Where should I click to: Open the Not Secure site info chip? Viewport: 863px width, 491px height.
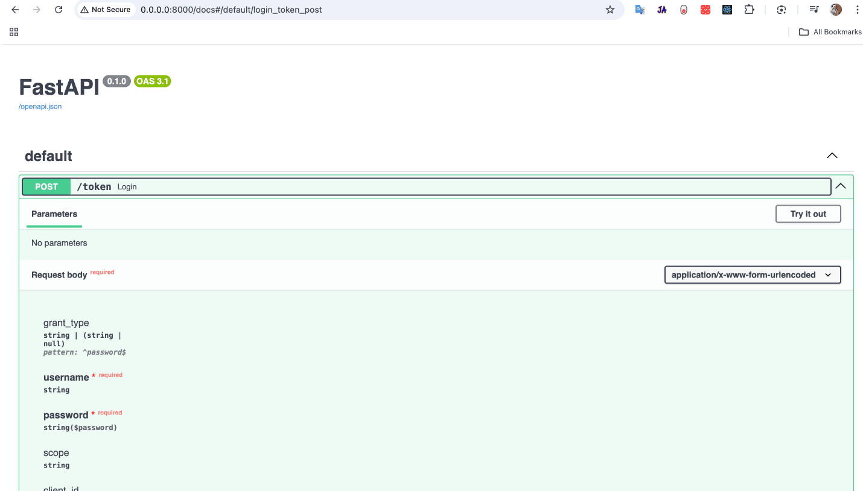click(106, 10)
